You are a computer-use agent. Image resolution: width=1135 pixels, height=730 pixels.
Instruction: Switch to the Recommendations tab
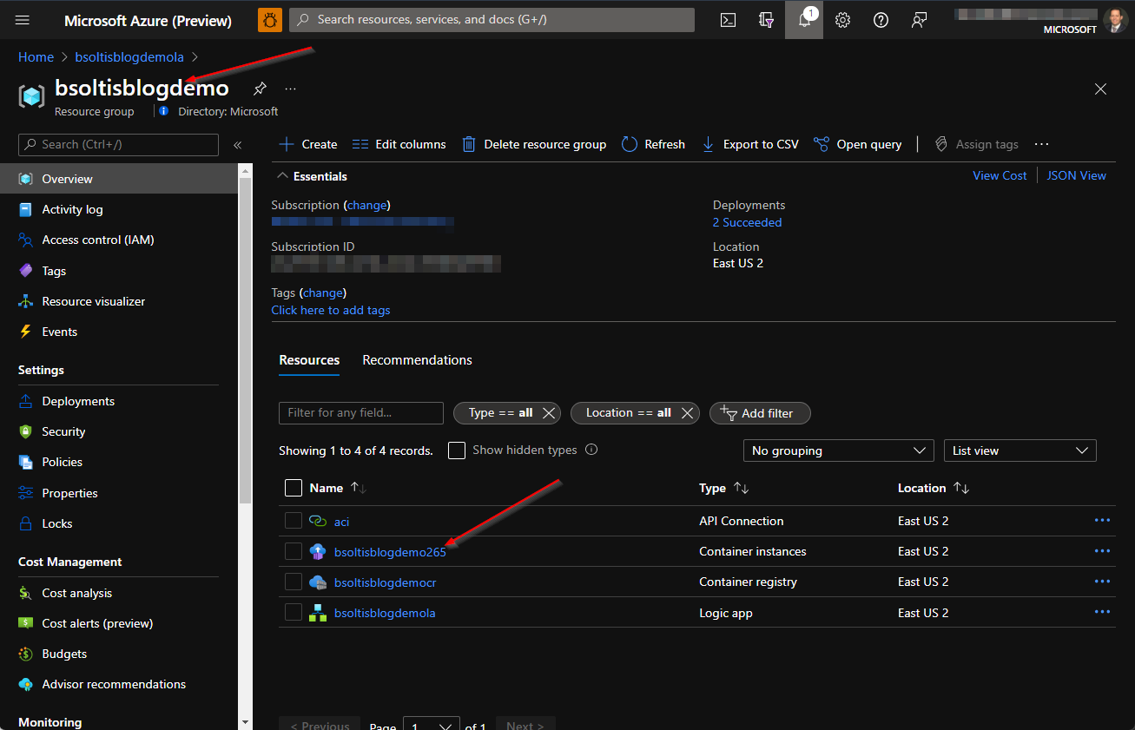417,359
